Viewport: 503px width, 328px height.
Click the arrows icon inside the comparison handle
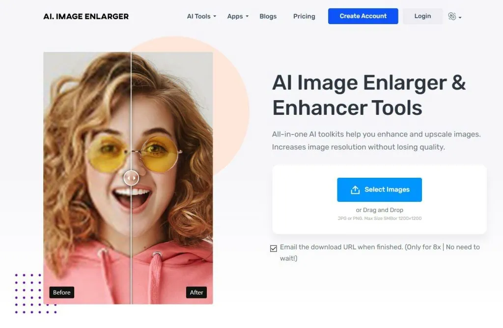pyautogui.click(x=131, y=178)
